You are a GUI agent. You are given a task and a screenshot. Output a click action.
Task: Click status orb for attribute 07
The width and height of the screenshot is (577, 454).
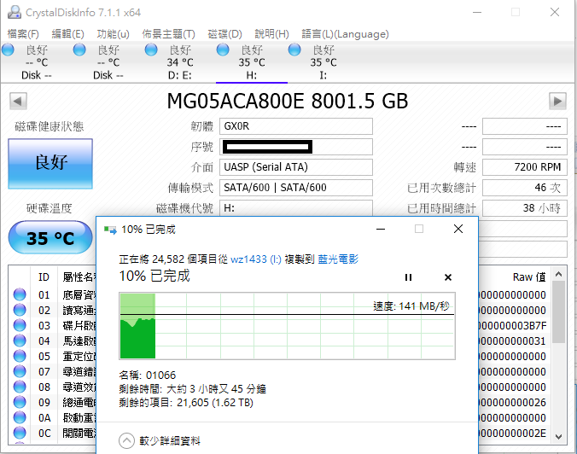point(20,371)
